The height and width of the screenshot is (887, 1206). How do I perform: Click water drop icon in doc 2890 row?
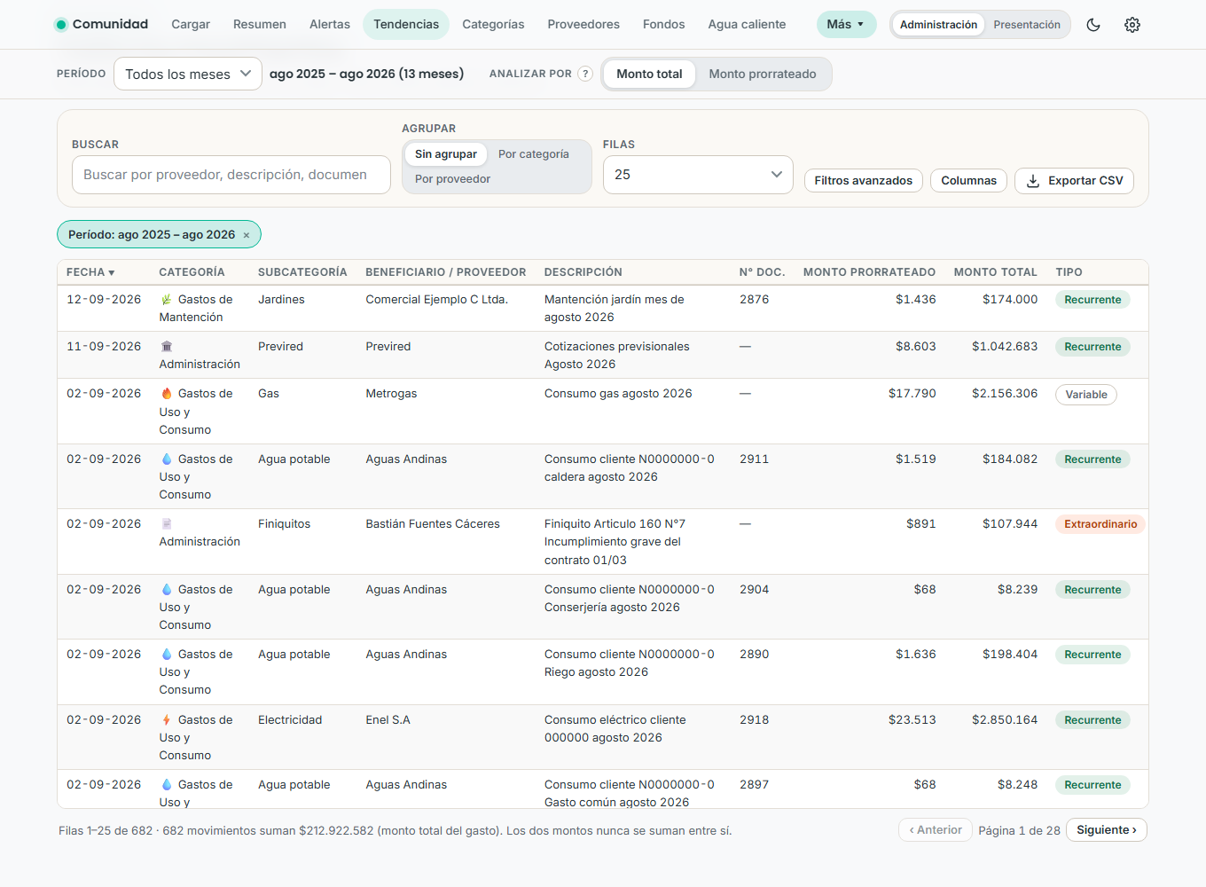166,655
